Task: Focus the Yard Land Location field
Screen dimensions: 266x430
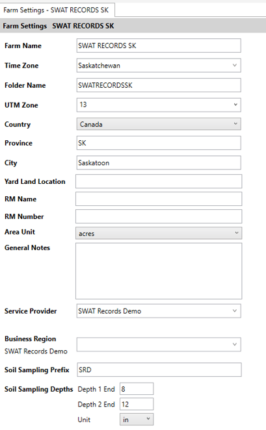Action: coord(159,181)
